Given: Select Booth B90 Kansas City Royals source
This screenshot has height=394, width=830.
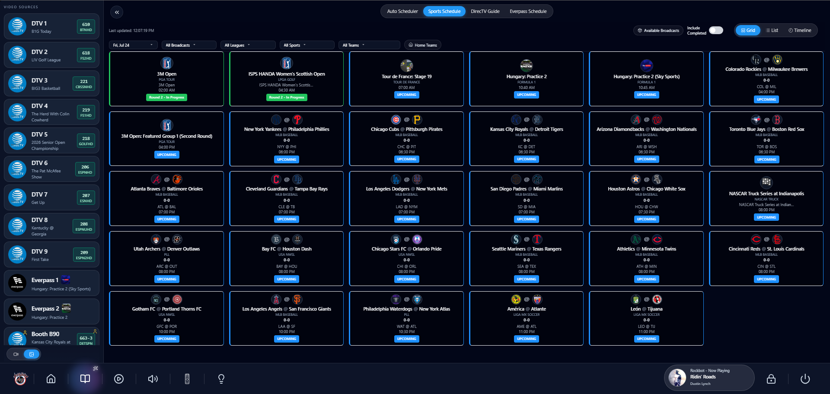Looking at the screenshot, I should coord(51,337).
